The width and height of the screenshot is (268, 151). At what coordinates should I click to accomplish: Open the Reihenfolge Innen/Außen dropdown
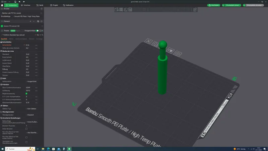32,122
